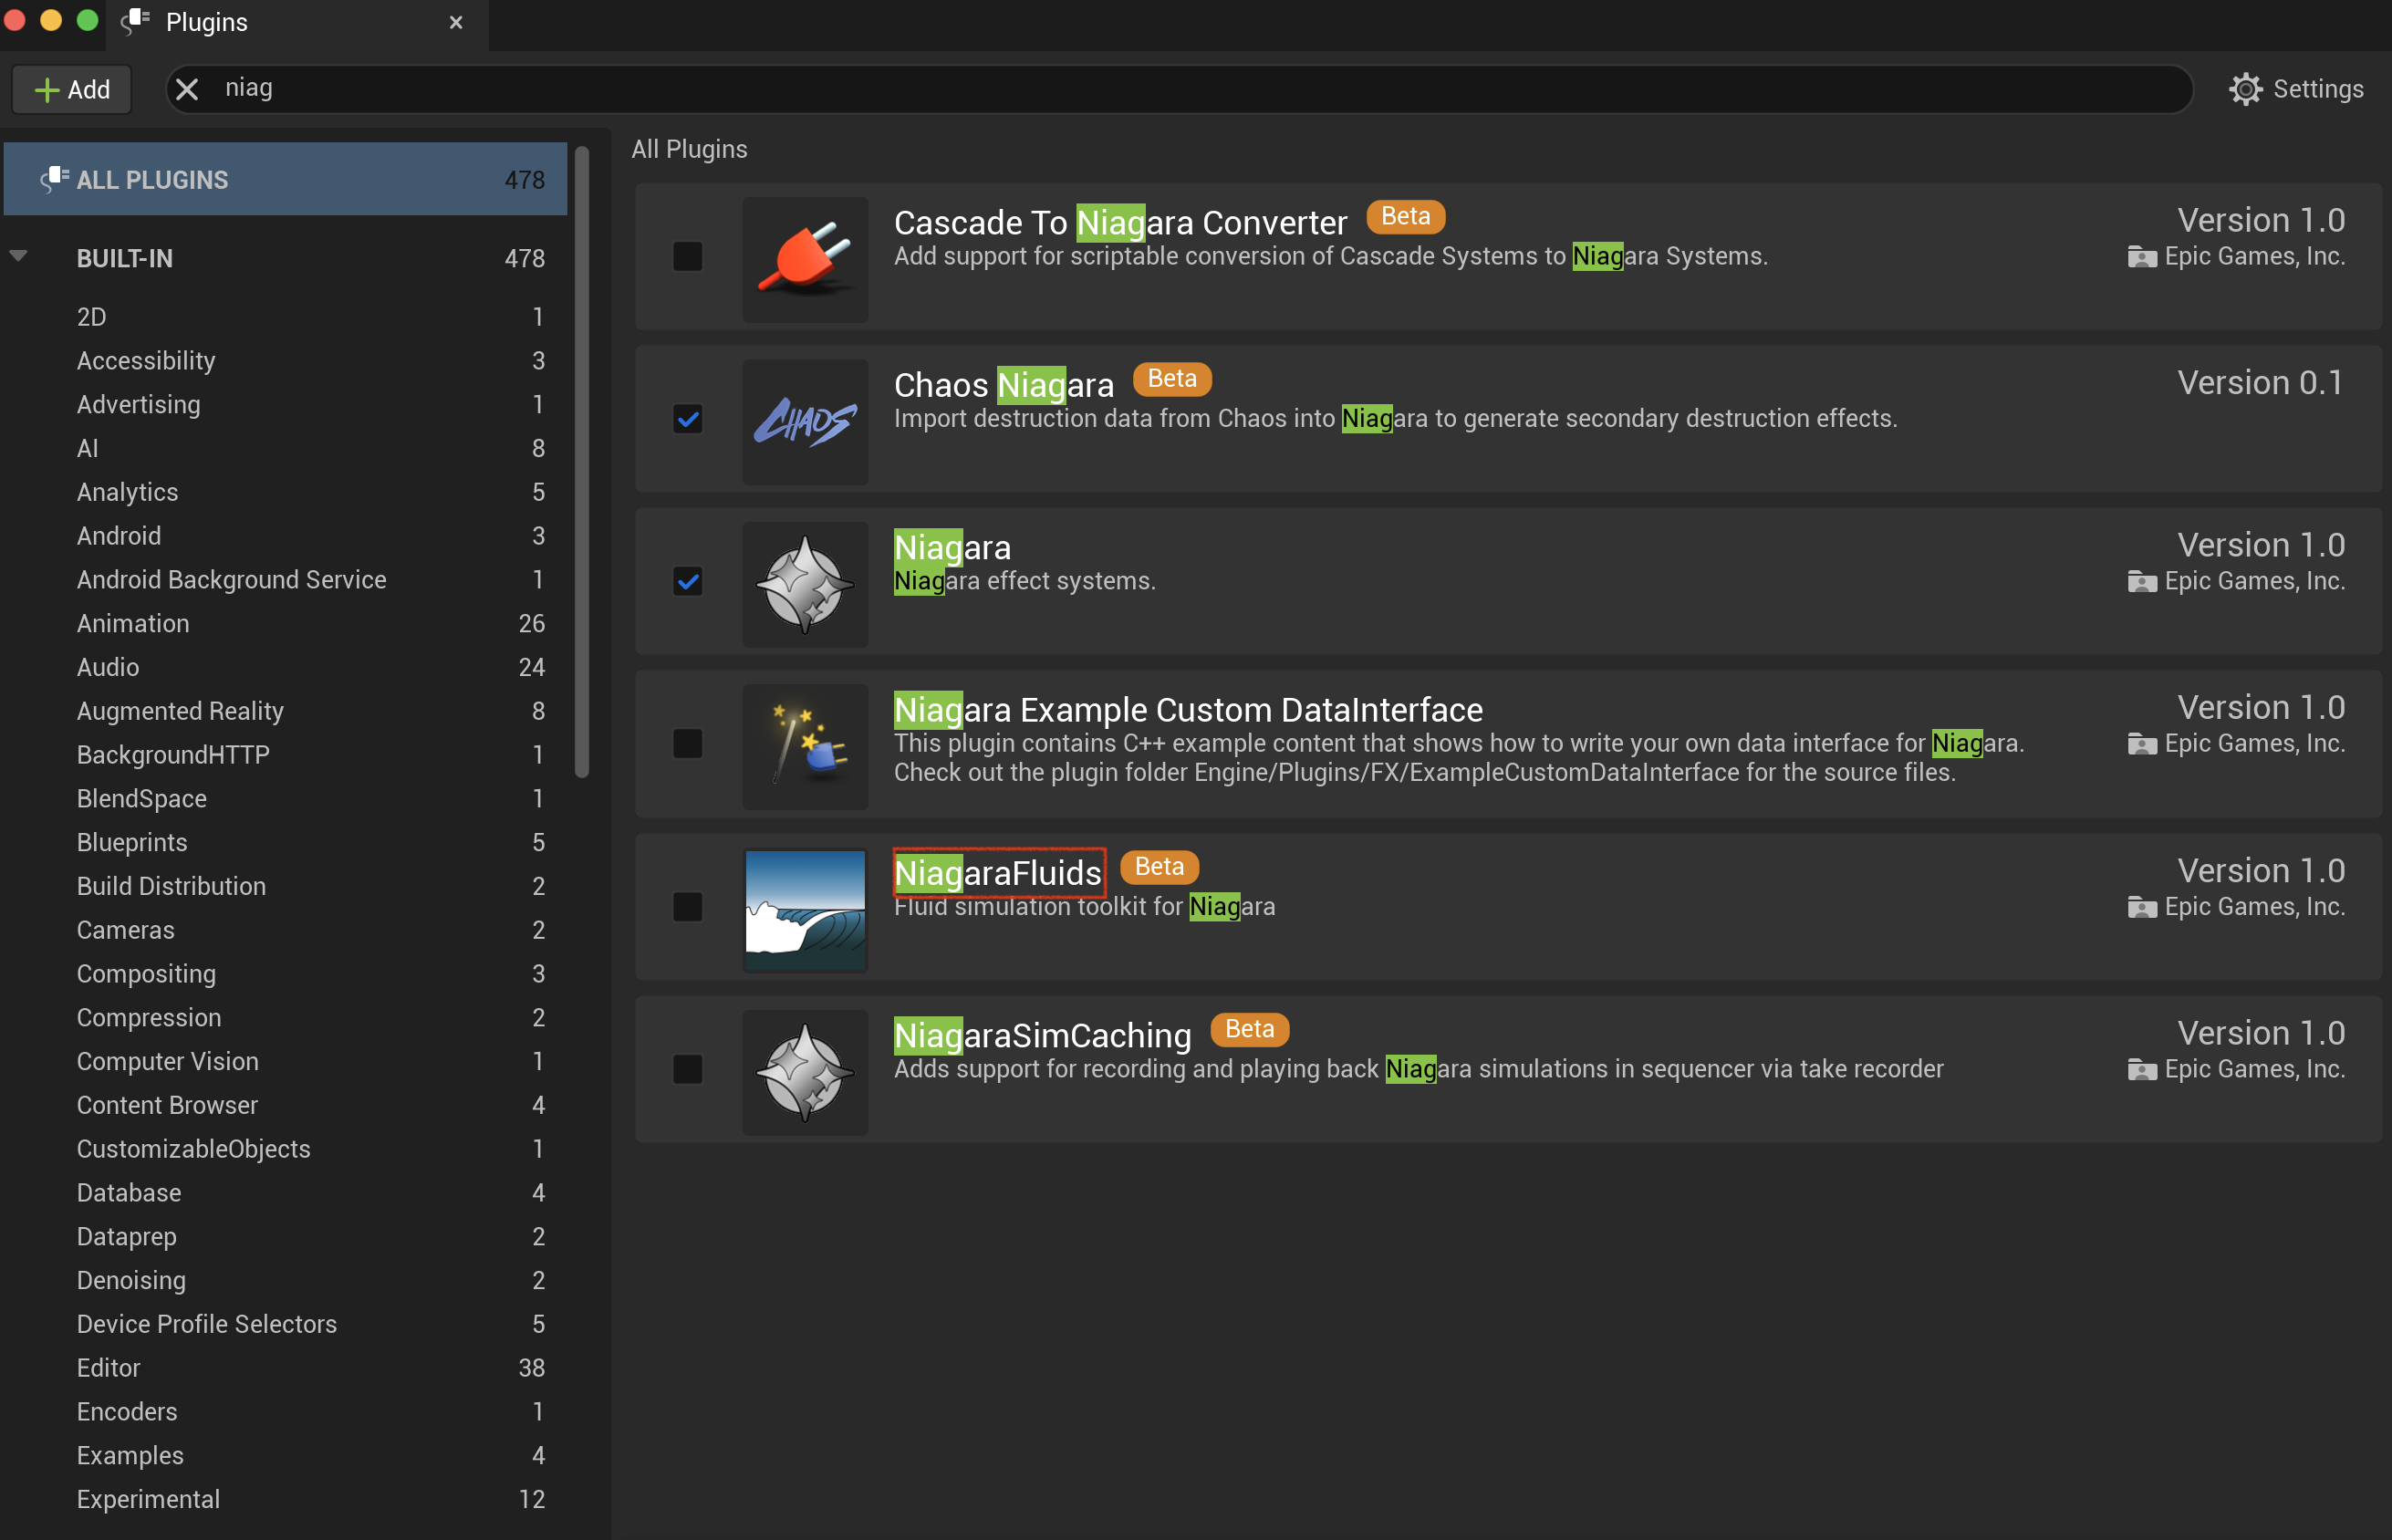Select the Dataprep category
The image size is (2392, 1540).
coord(285,1237)
